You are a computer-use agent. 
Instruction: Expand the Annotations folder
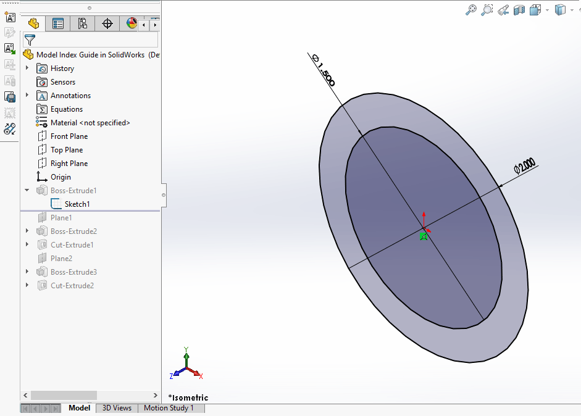click(x=27, y=95)
